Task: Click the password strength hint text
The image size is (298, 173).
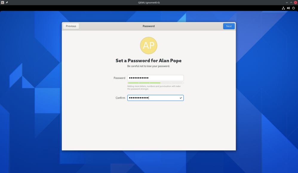Action: pos(154,88)
